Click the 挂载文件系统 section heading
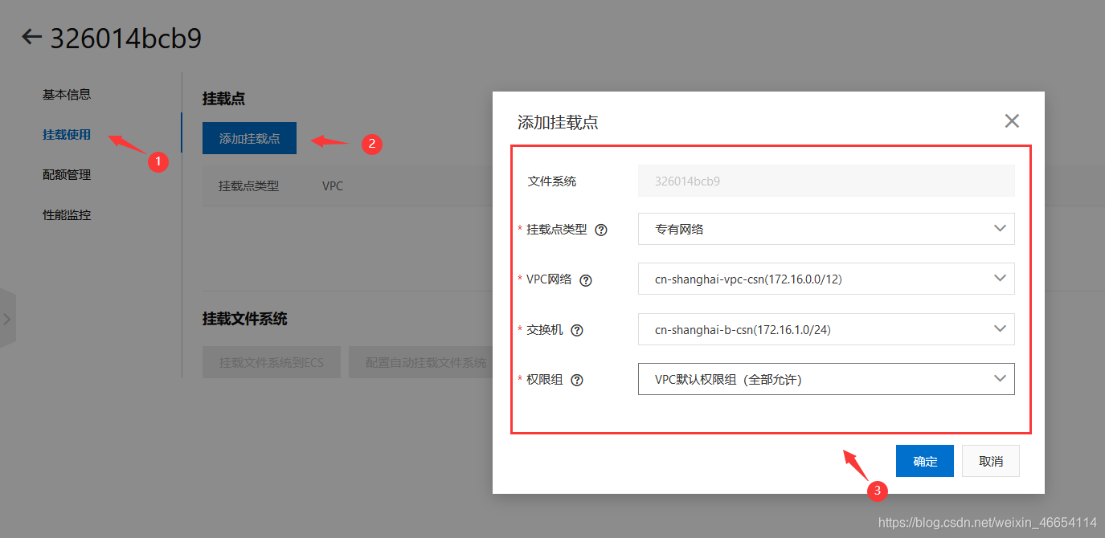Screen dimensions: 1105x538 click(245, 319)
